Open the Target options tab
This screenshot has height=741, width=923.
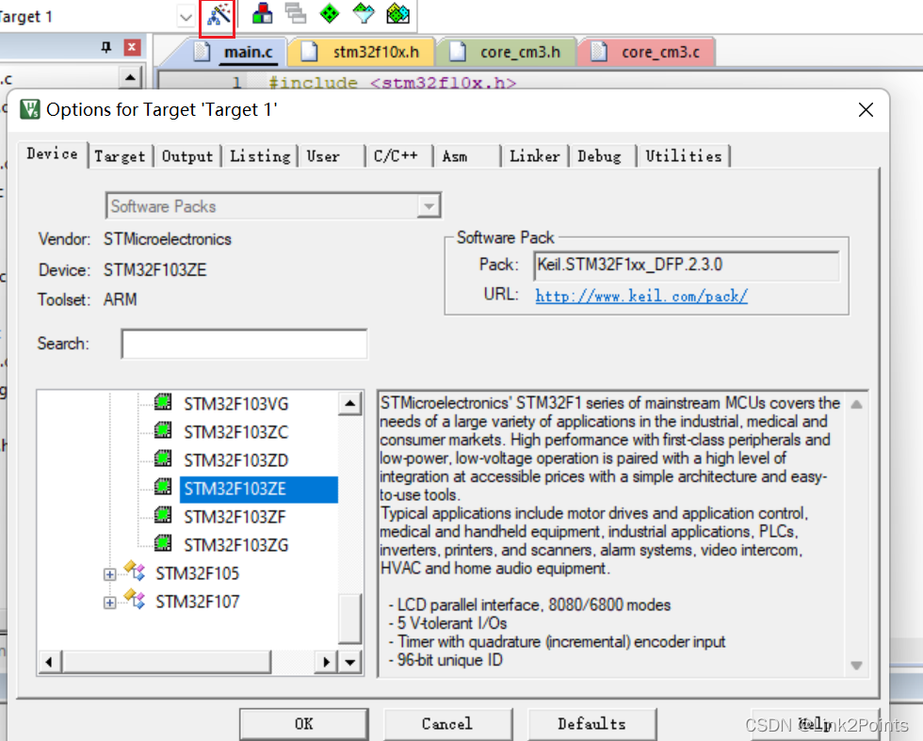(121, 156)
